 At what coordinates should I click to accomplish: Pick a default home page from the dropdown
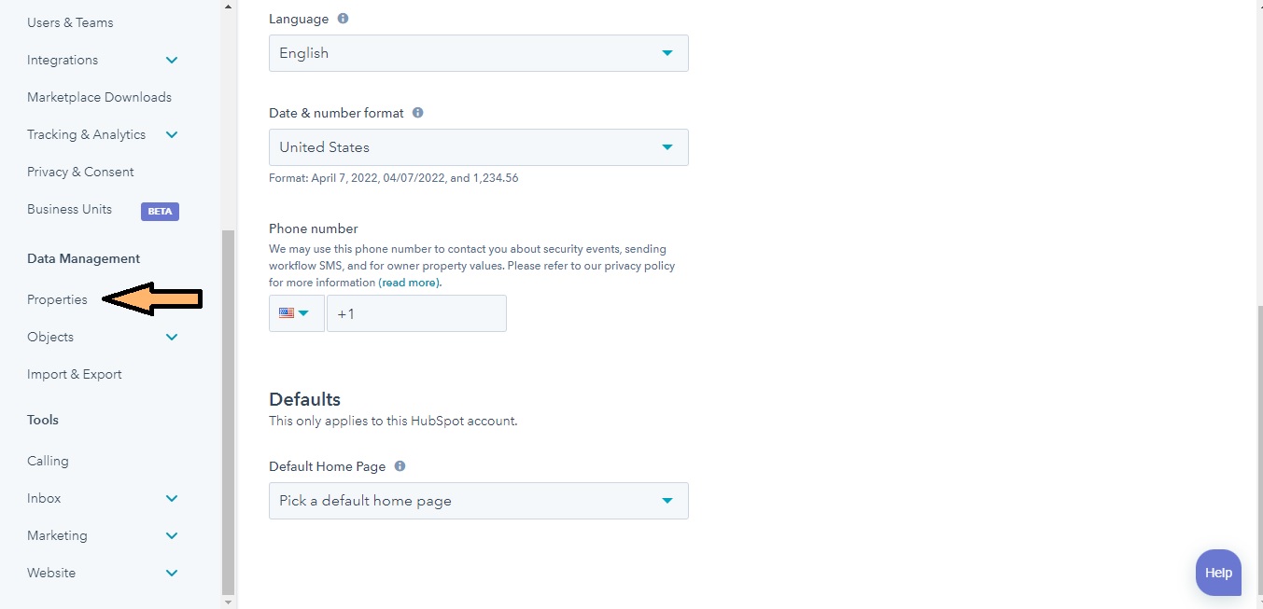coord(478,501)
